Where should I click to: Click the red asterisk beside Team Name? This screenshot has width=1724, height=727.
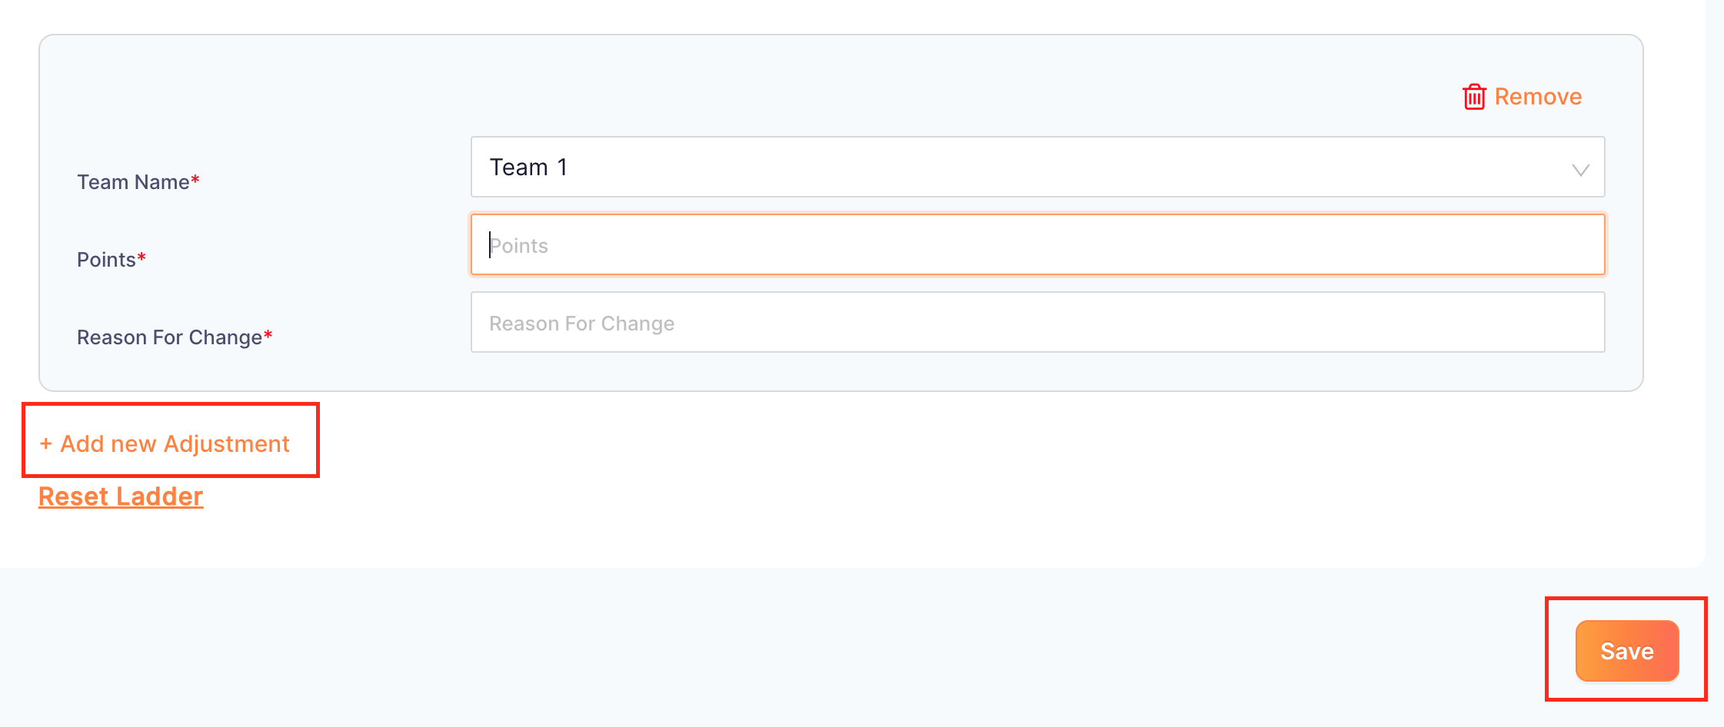tap(195, 180)
